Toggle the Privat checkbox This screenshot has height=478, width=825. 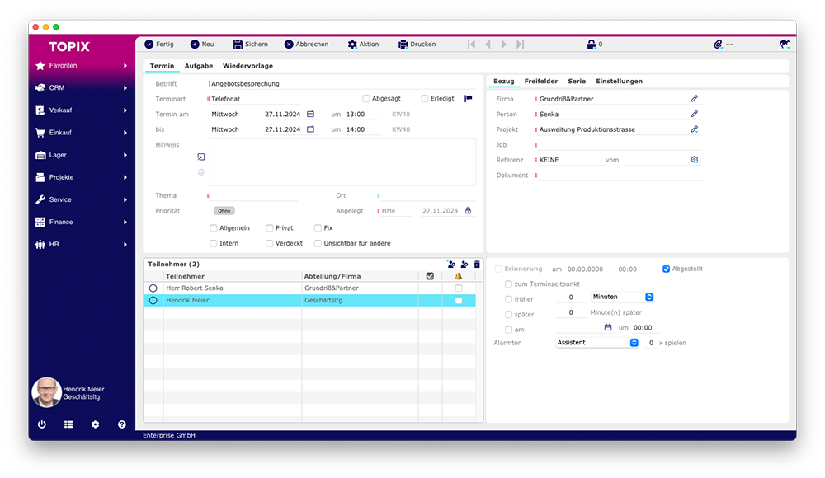(269, 228)
